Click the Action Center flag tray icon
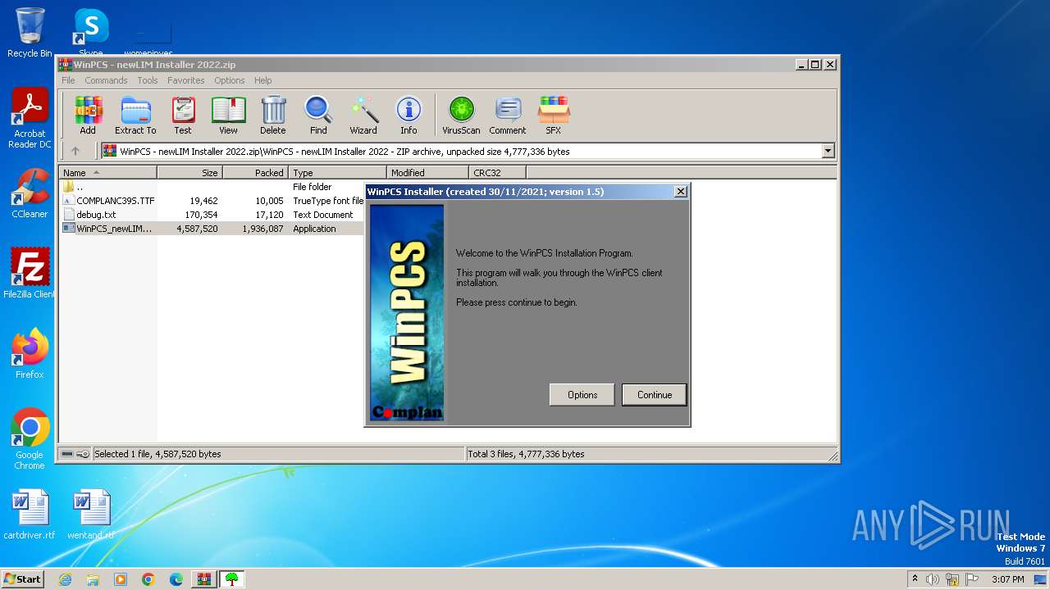This screenshot has width=1050, height=590. click(x=972, y=579)
